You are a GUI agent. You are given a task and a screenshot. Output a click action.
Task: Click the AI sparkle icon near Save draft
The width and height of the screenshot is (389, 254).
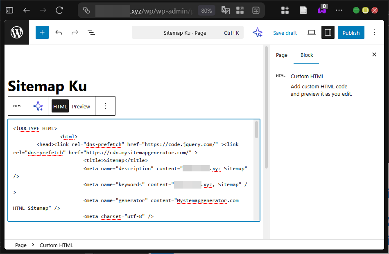pyautogui.click(x=258, y=32)
